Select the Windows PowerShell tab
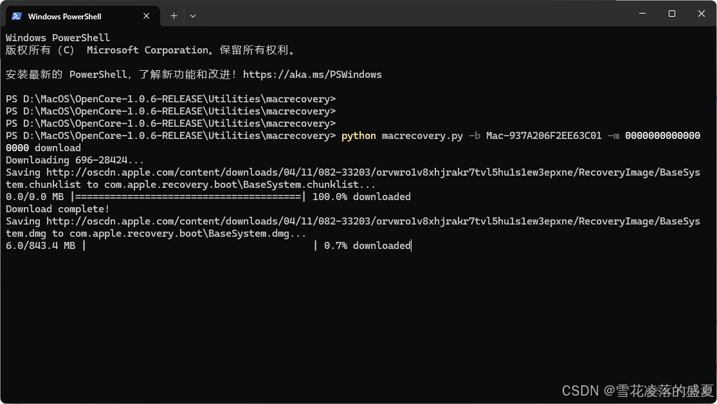Viewport: 717px width, 404px height. (83, 16)
